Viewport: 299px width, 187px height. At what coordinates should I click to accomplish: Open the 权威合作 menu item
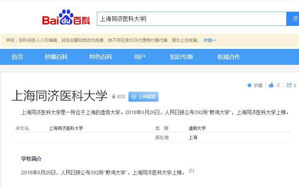(x=229, y=57)
